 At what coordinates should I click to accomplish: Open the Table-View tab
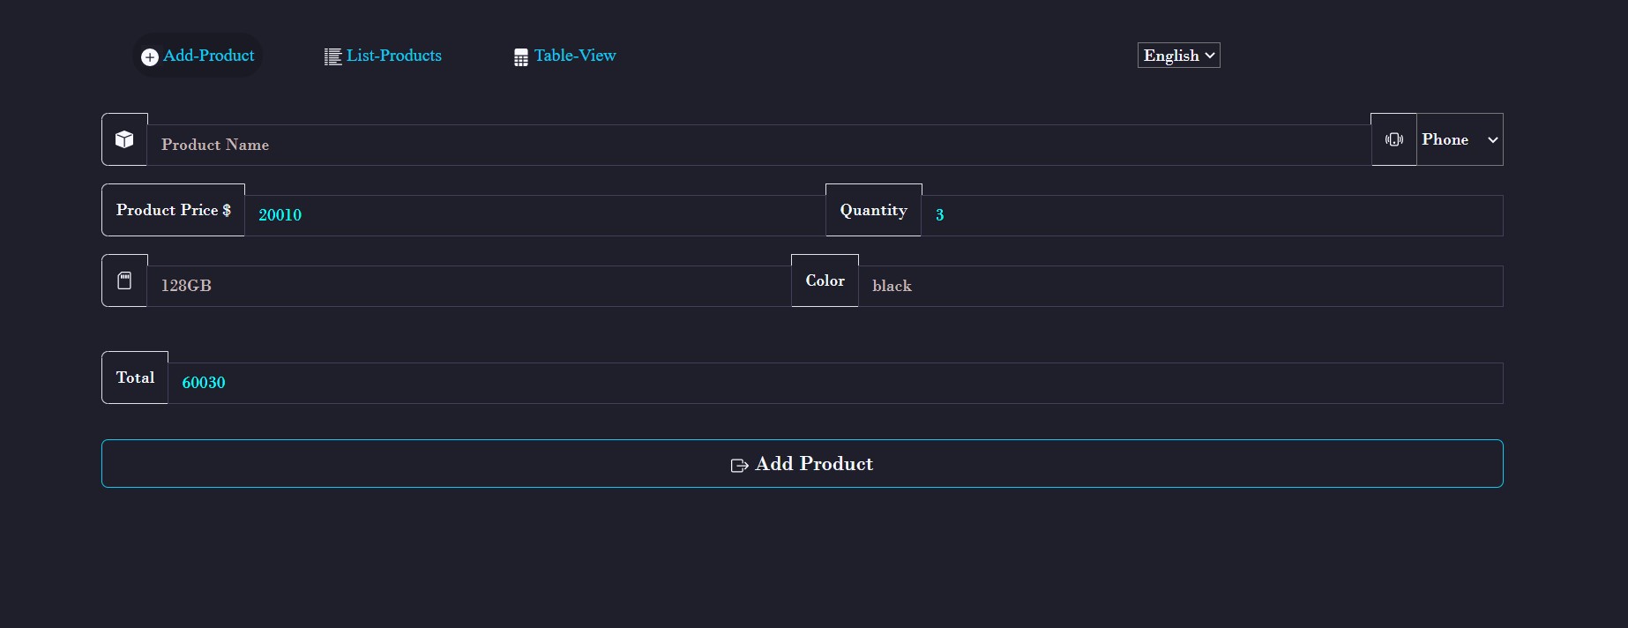[574, 56]
